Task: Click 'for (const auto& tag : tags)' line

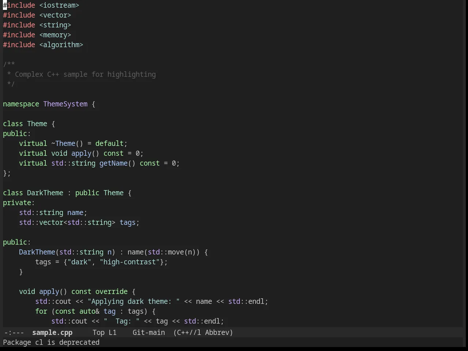Action: coord(95,311)
